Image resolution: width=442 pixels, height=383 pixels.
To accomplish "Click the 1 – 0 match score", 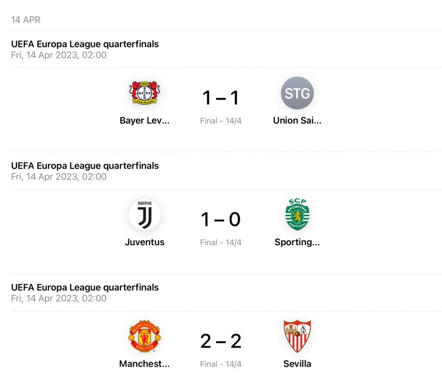I will pyautogui.click(x=221, y=220).
